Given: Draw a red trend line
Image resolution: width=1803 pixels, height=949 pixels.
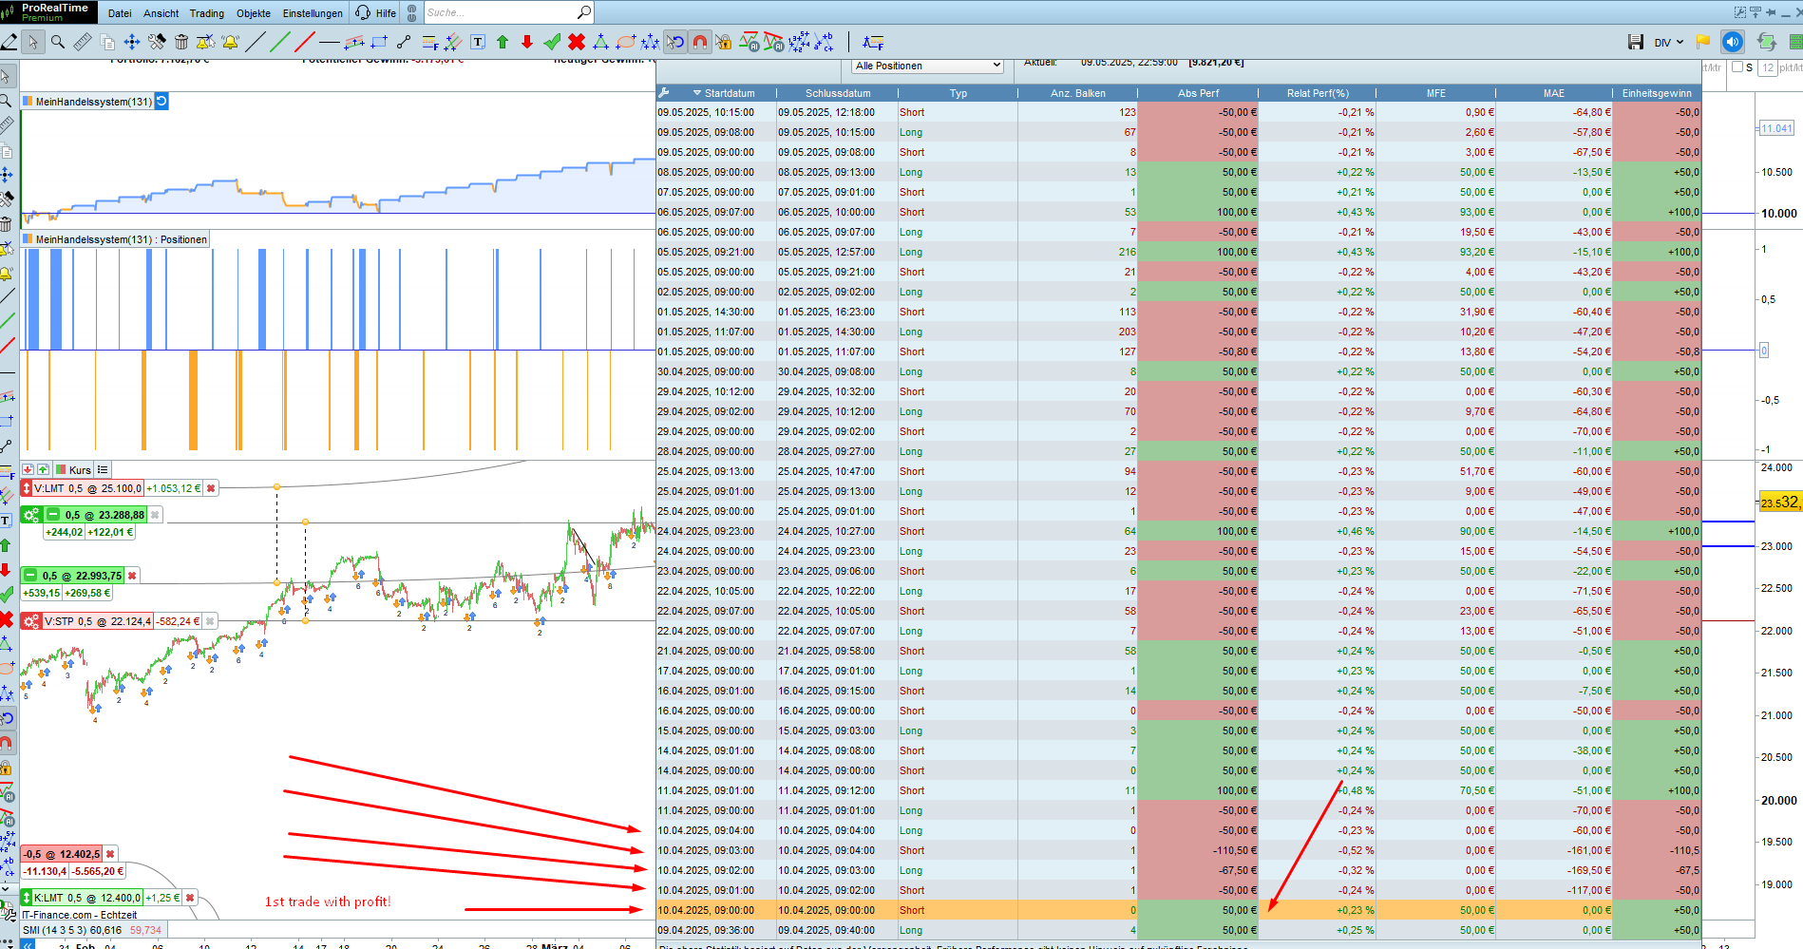Looking at the screenshot, I should tap(305, 42).
